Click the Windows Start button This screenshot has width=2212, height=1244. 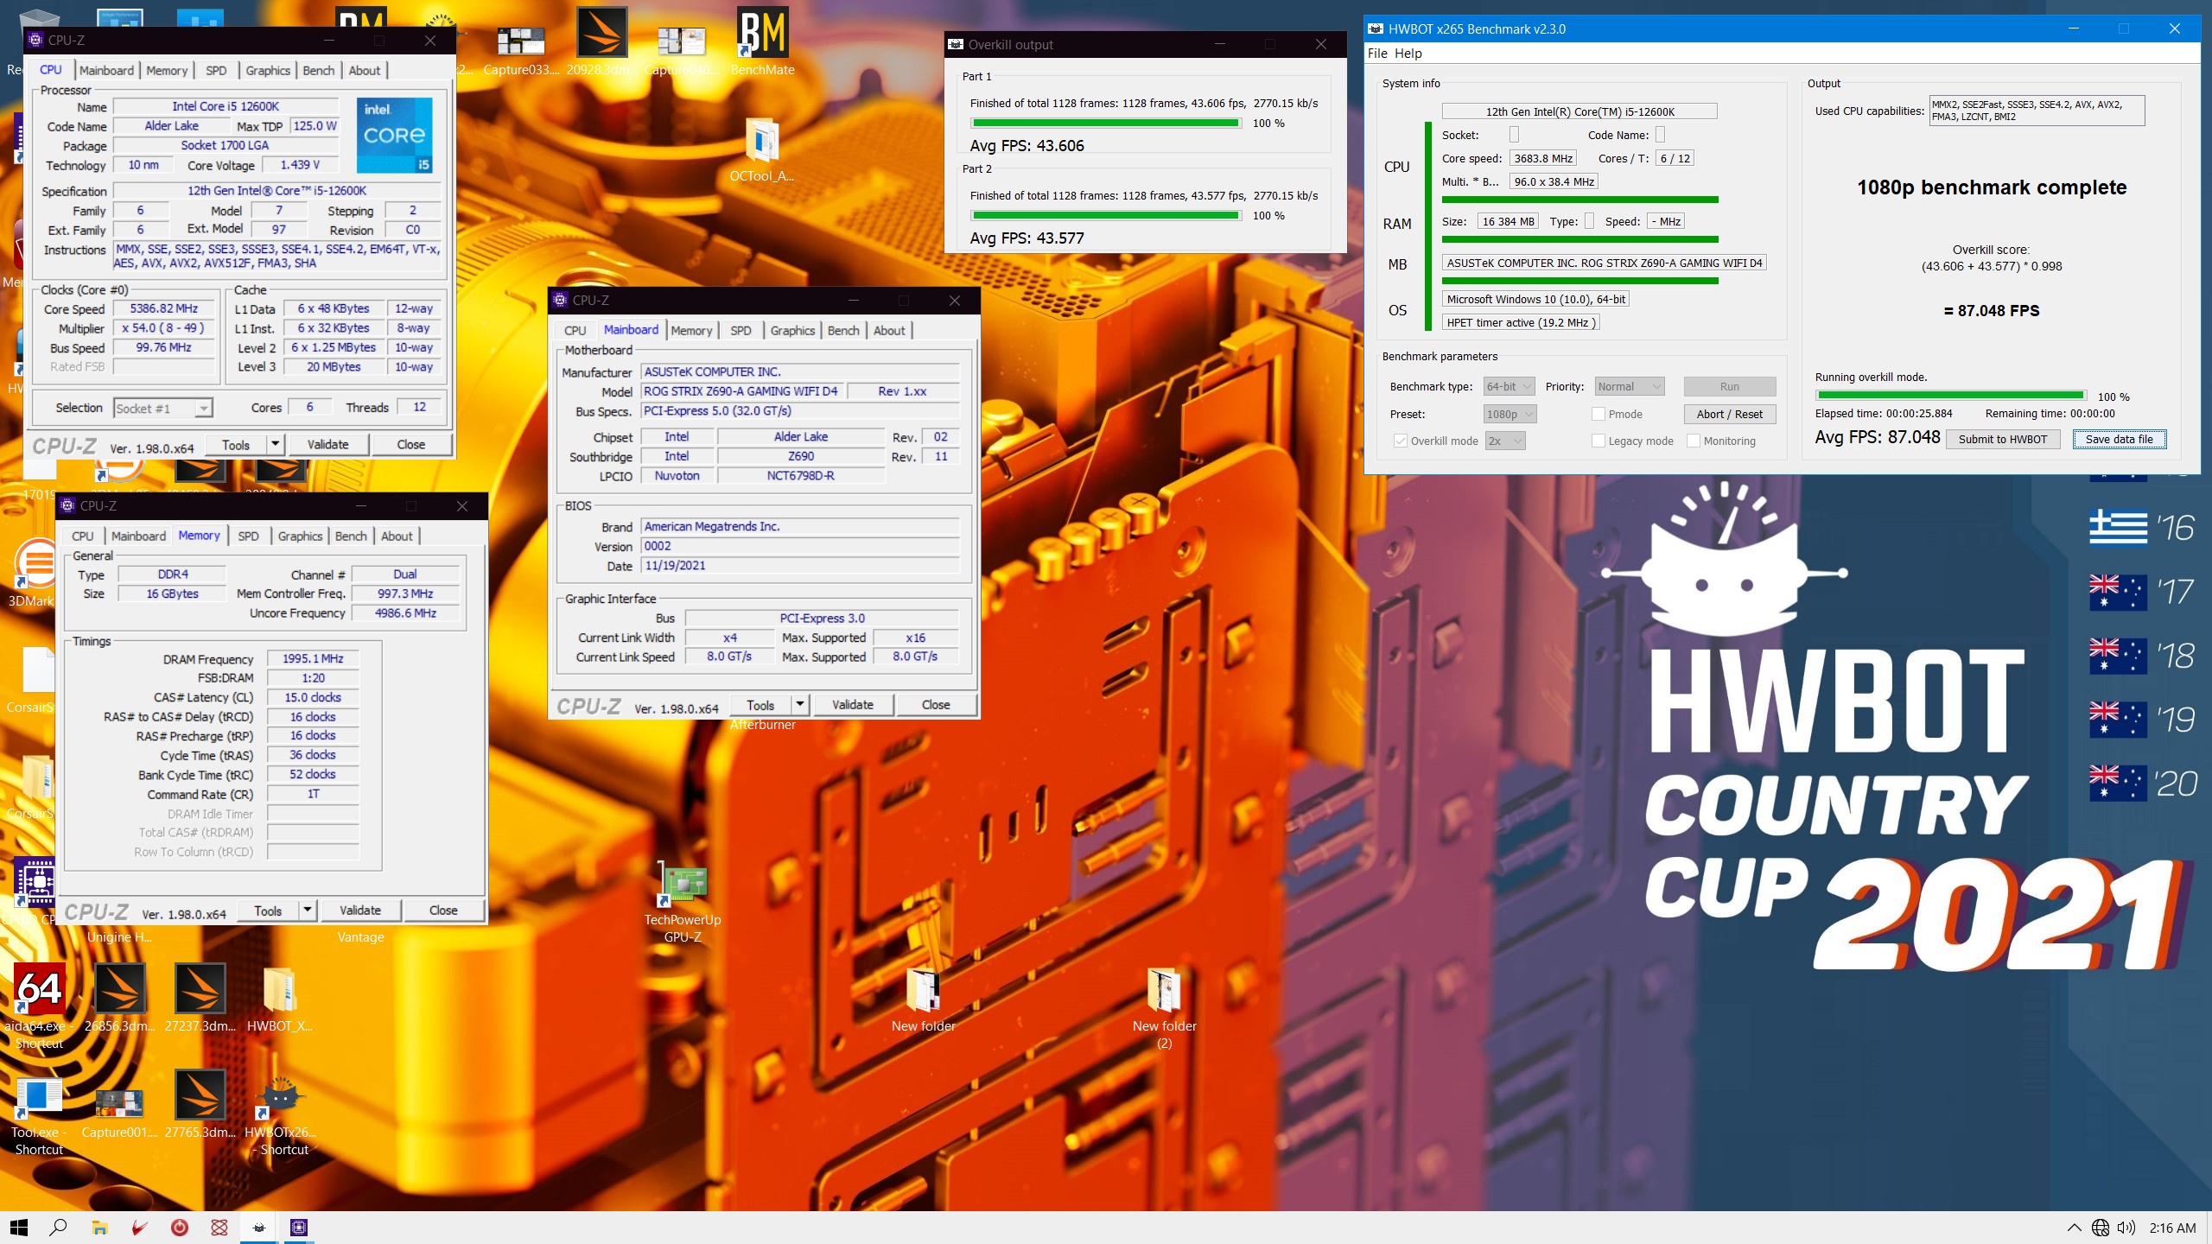(x=19, y=1227)
